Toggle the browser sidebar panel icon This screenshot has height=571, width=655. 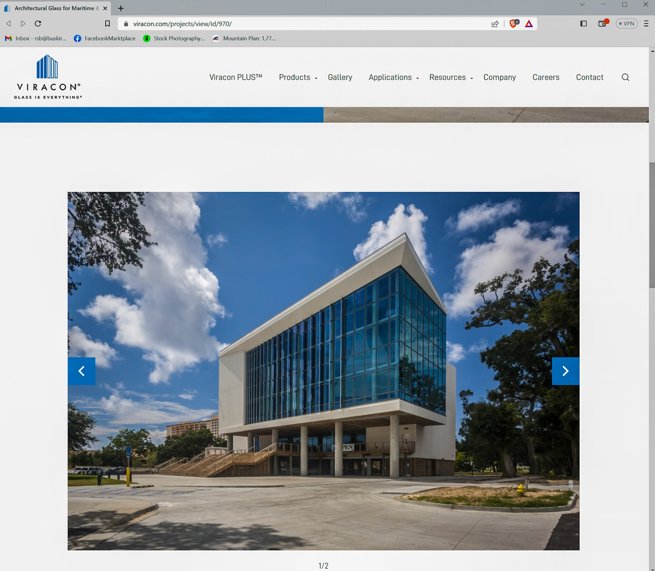click(583, 24)
